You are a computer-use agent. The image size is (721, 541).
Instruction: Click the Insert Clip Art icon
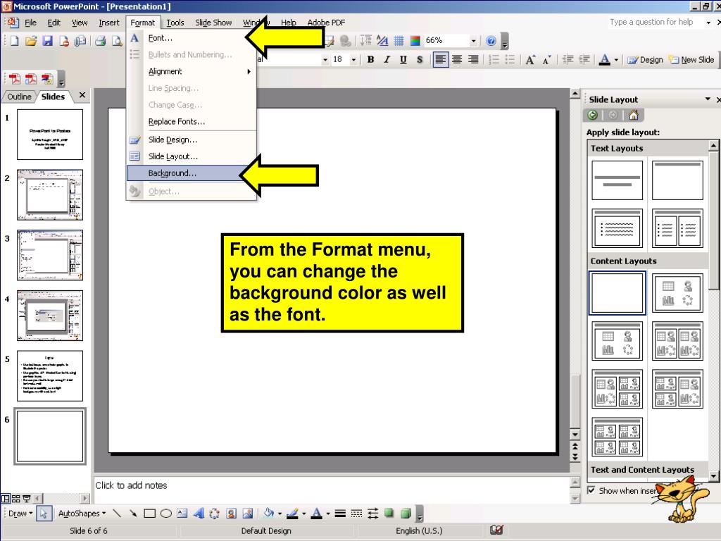(x=231, y=513)
